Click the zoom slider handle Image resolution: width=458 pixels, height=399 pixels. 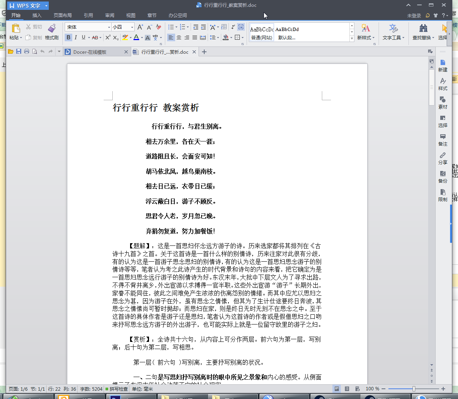[x=414, y=389]
